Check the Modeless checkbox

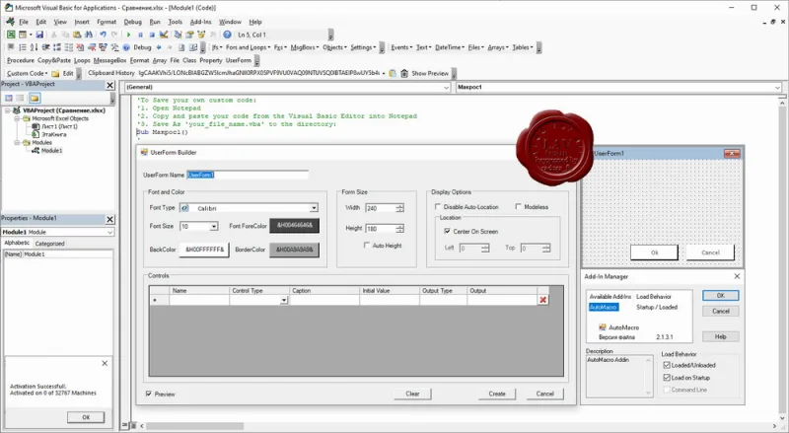[519, 207]
